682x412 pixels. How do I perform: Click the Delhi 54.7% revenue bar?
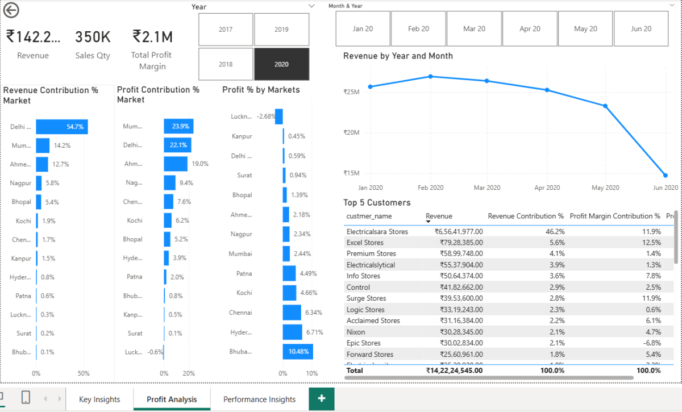point(61,127)
